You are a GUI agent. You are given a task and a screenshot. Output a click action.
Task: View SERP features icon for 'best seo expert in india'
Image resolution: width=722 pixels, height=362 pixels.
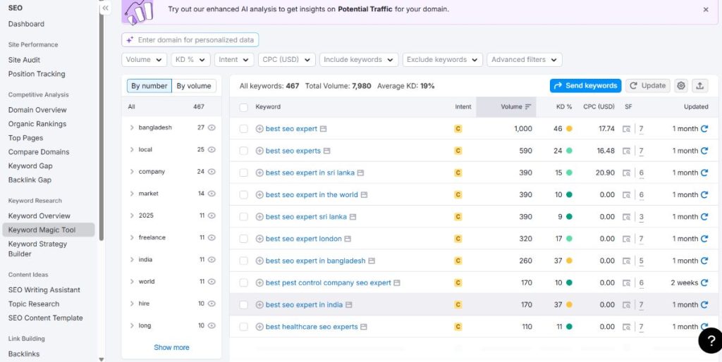tap(626, 304)
